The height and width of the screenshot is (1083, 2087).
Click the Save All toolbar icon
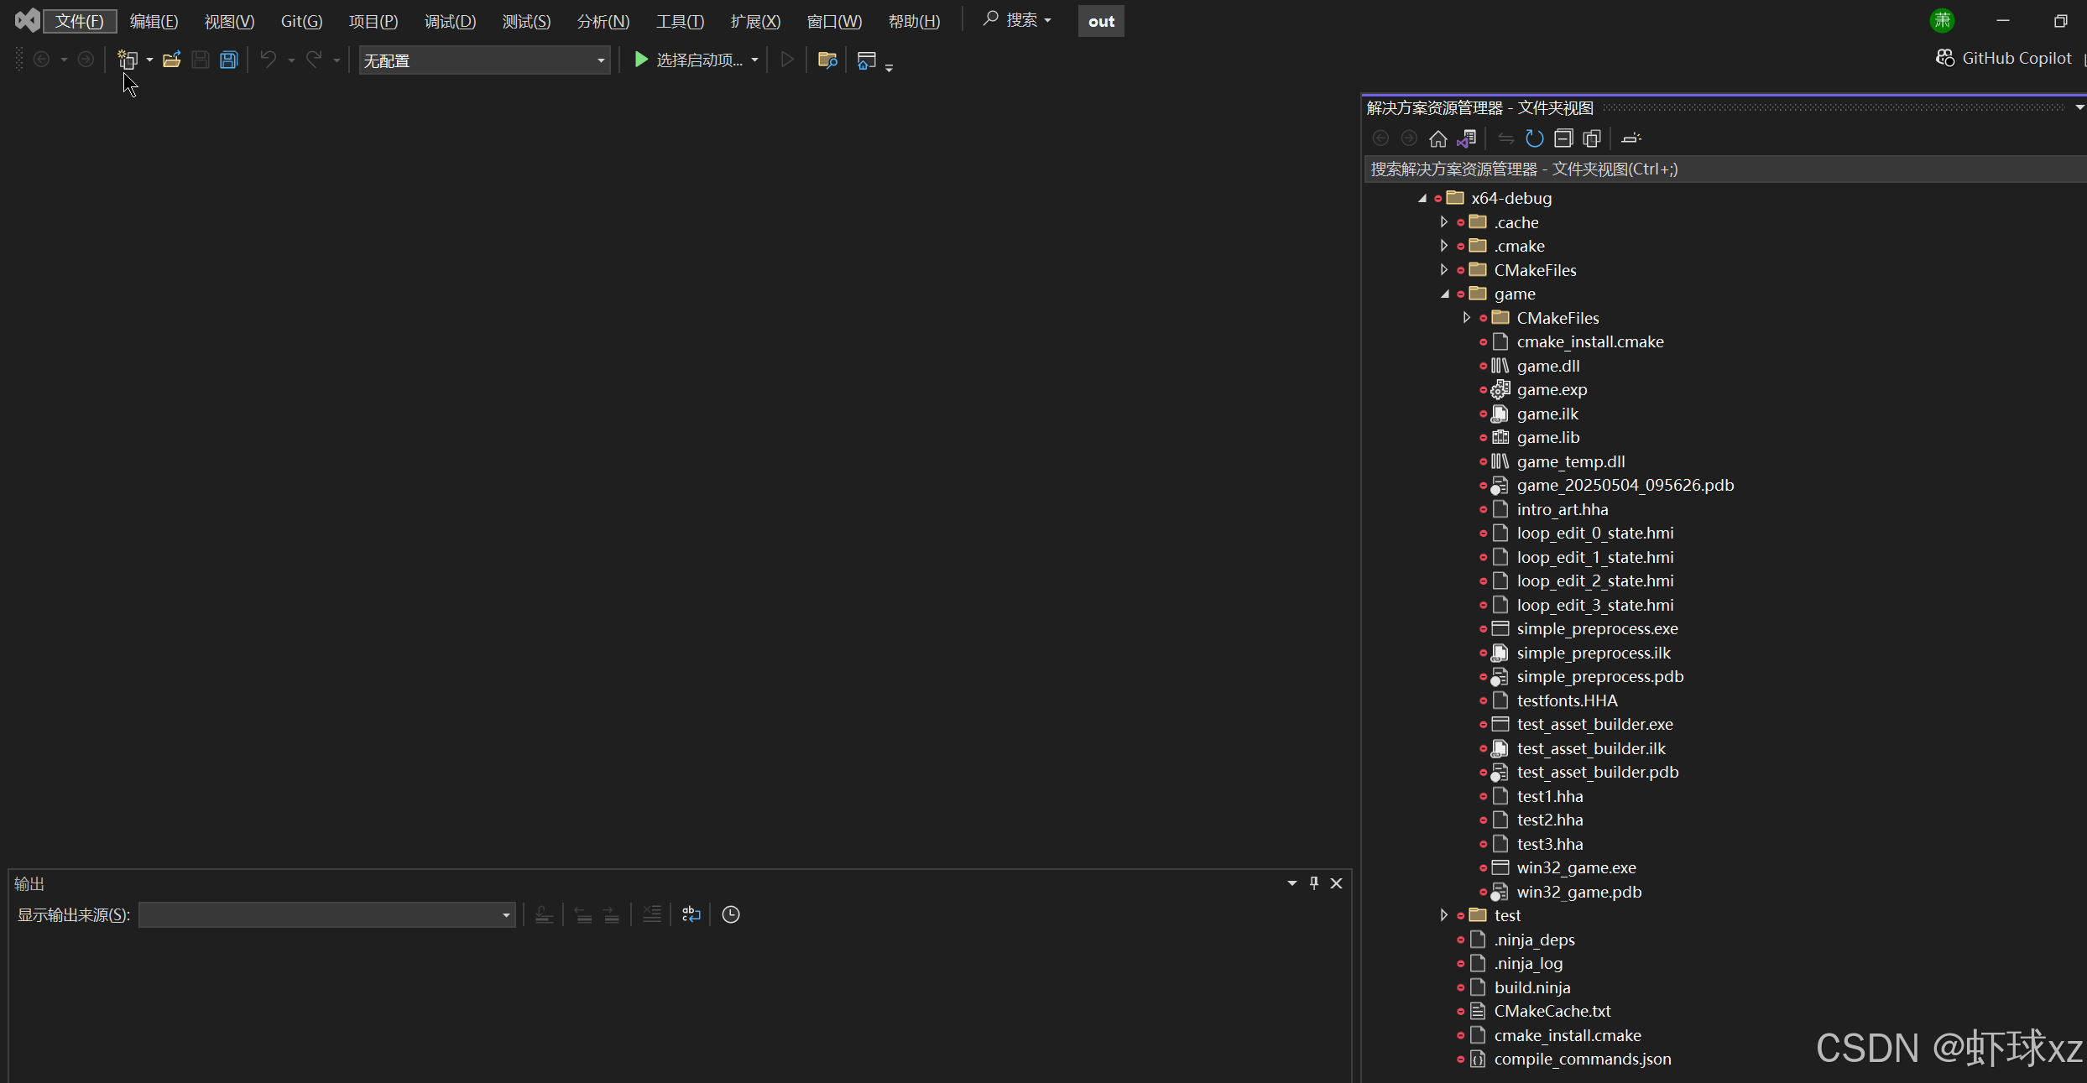coord(228,60)
